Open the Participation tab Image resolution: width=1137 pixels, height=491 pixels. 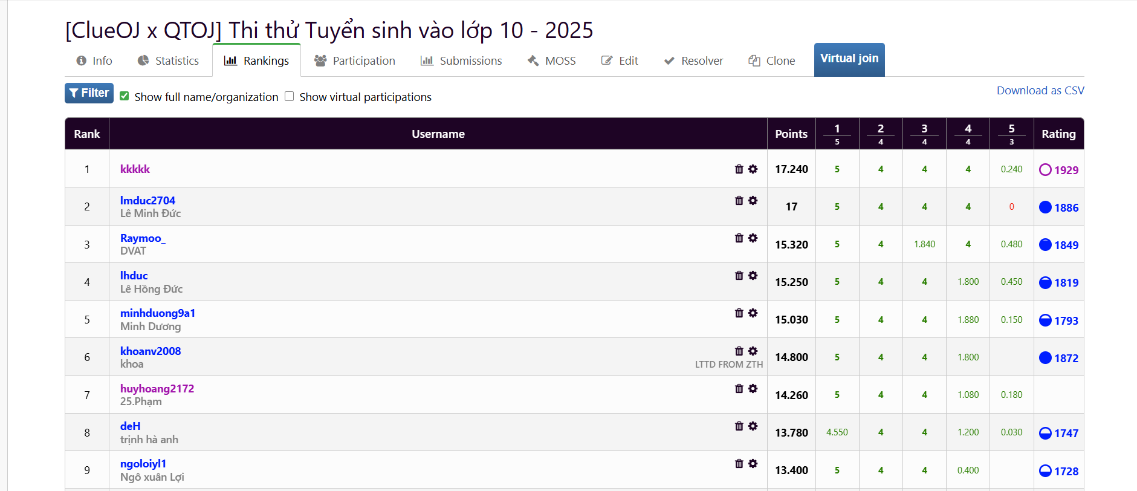(x=355, y=60)
